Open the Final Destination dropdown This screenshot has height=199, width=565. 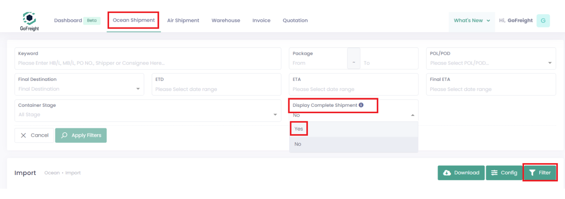(79, 89)
